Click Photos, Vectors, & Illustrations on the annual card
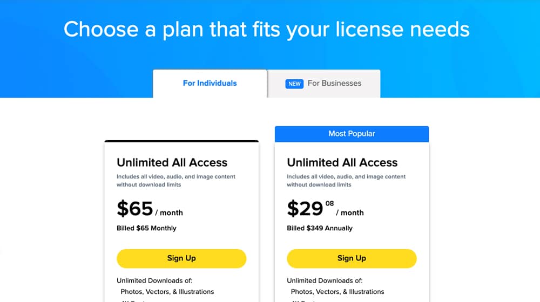The height and width of the screenshot is (302, 540). pyautogui.click(x=337, y=292)
